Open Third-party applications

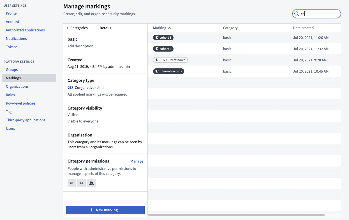(26, 120)
